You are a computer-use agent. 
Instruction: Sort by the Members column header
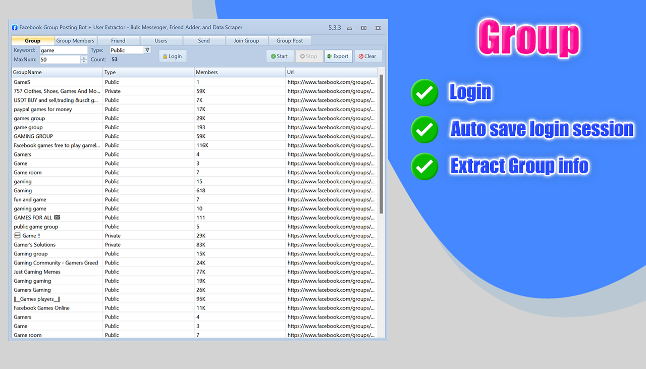tap(240, 72)
